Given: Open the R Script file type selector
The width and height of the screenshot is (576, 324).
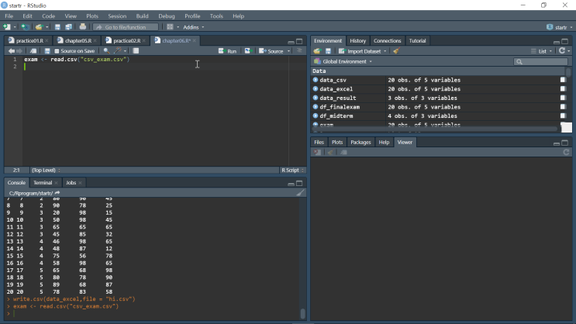Looking at the screenshot, I should click(x=292, y=170).
